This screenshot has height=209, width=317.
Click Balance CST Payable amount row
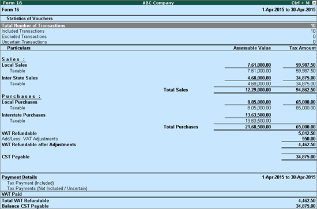point(158,206)
